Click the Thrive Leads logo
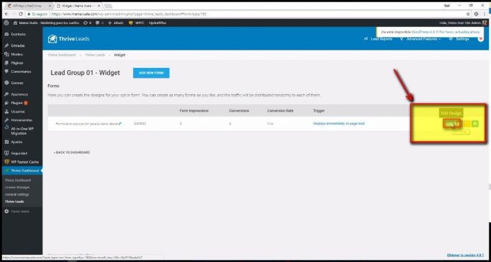 tap(69, 39)
